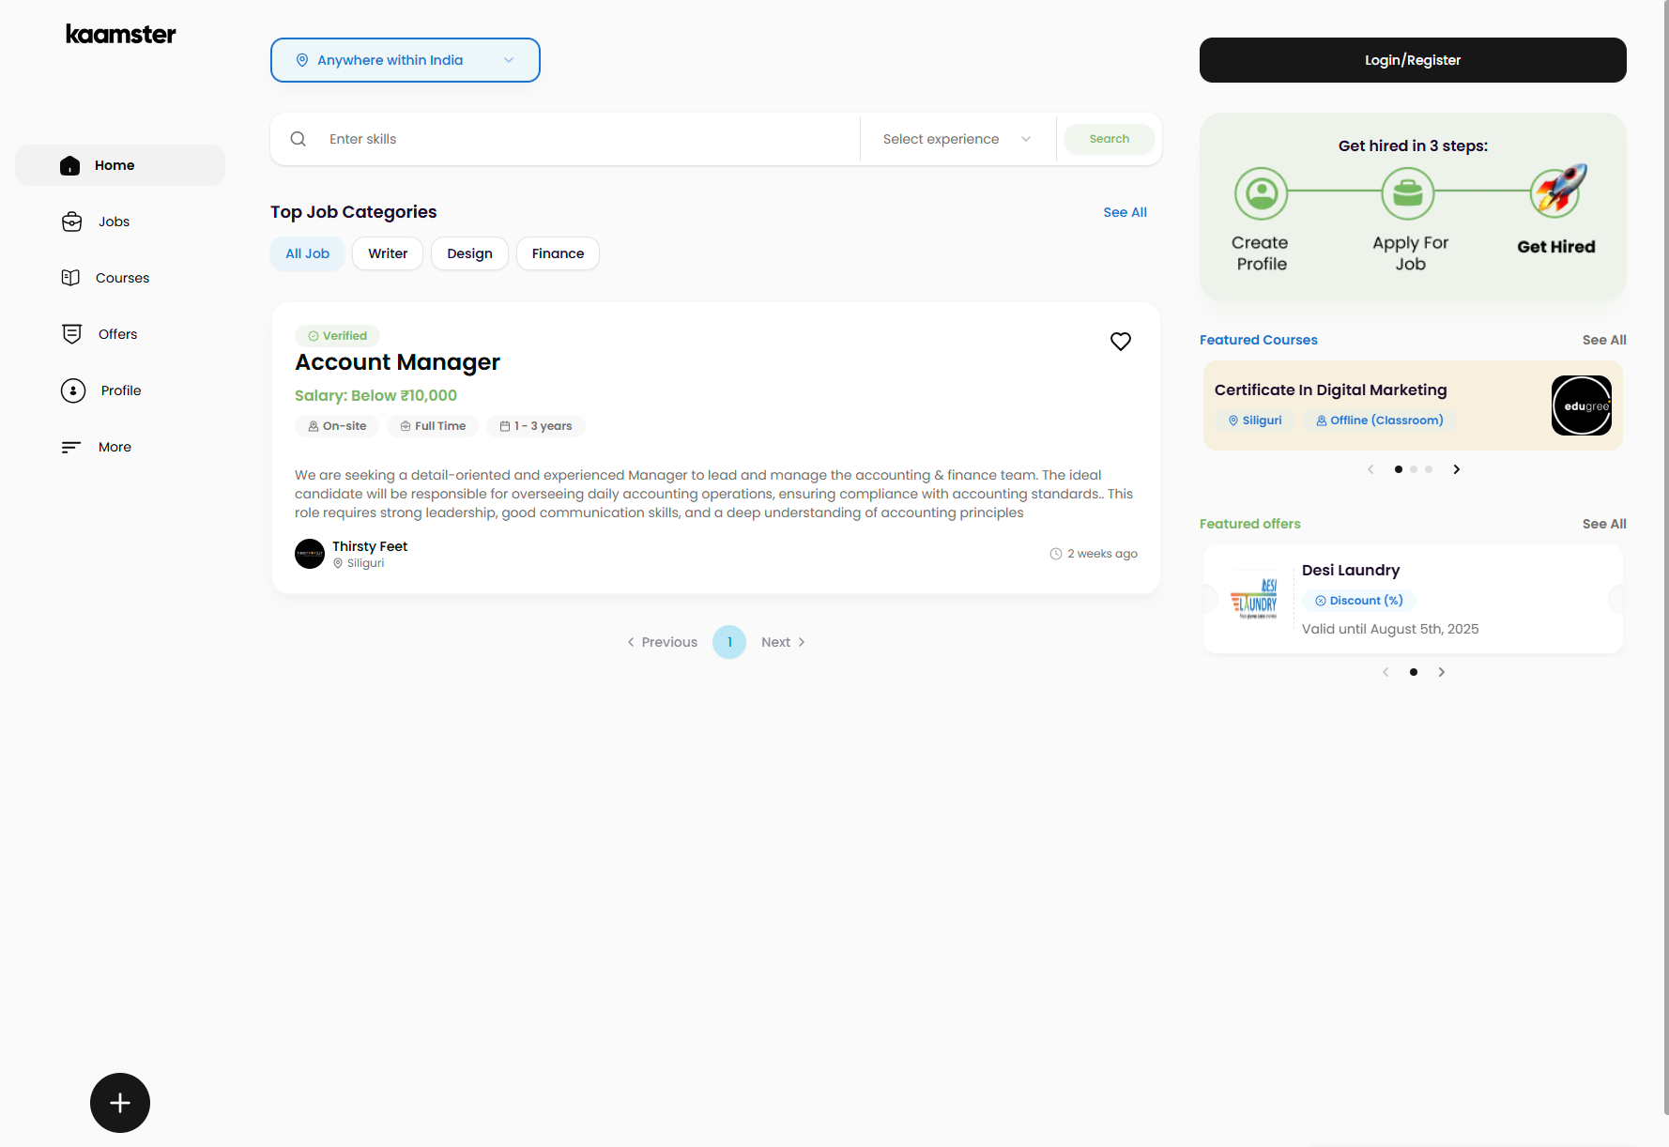The height and width of the screenshot is (1147, 1669).
Task: Click the Login/Register button
Action: pos(1413,60)
